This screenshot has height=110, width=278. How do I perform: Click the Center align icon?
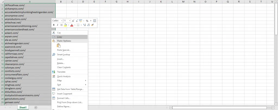point(61,25)
